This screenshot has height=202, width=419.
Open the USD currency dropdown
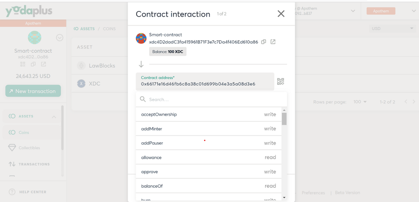click(392, 28)
